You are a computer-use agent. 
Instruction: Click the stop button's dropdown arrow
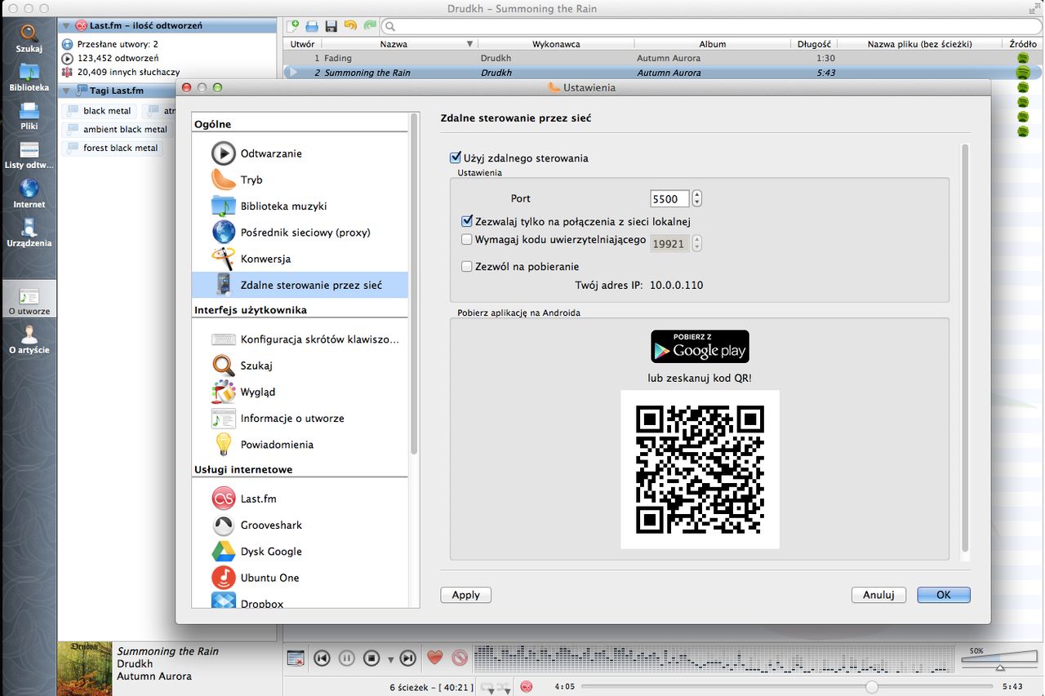pyautogui.click(x=390, y=658)
